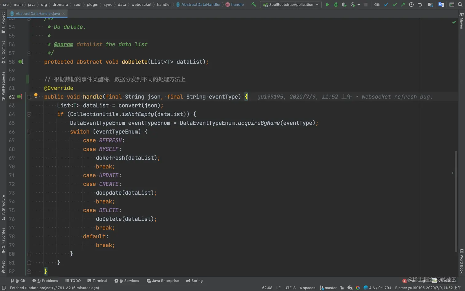Click the handle method breadcrumb
Image resolution: width=465 pixels, height=291 pixels.
[235, 5]
